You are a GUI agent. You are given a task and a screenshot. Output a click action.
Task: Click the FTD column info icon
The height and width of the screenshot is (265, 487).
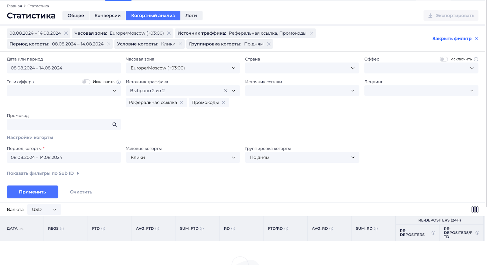tap(103, 228)
